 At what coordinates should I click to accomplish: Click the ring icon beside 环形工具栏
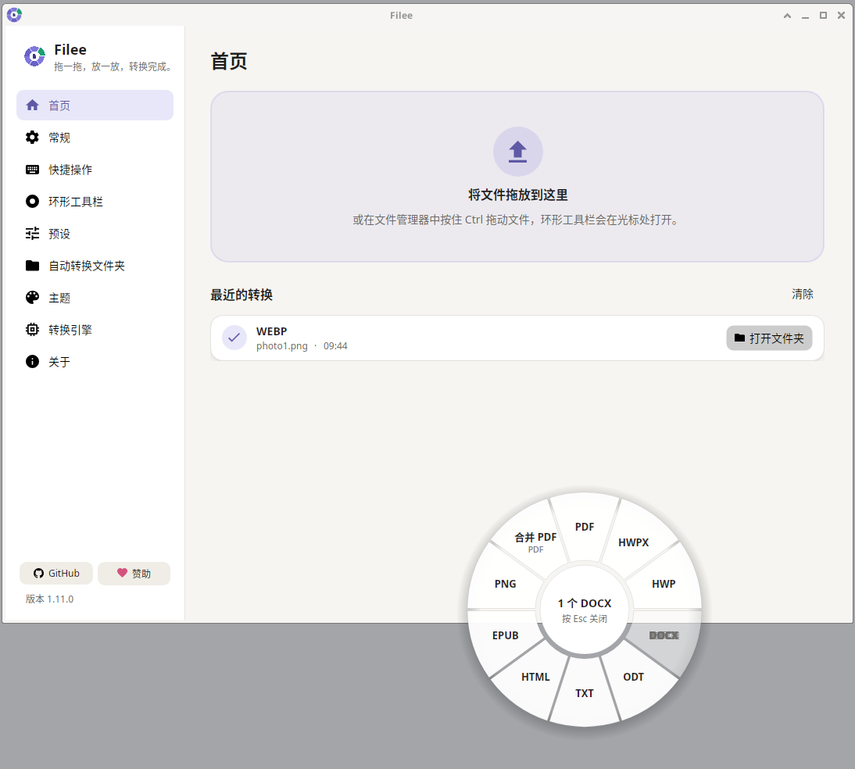click(32, 202)
